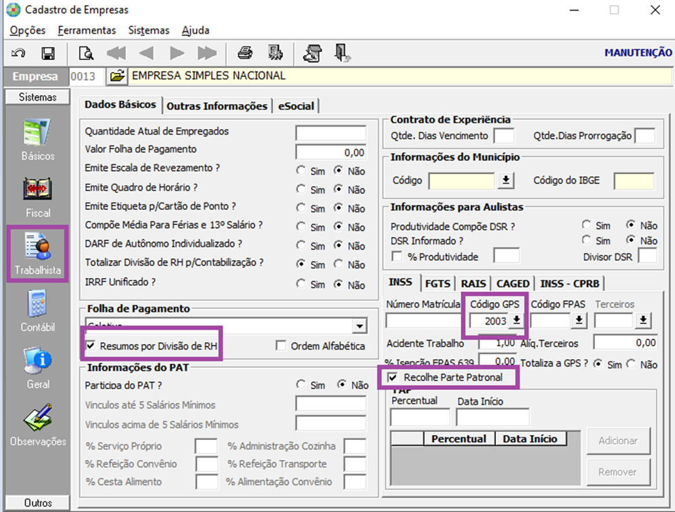Open the Código GPS lookup arrow
The height and width of the screenshot is (512, 675).
tap(517, 320)
